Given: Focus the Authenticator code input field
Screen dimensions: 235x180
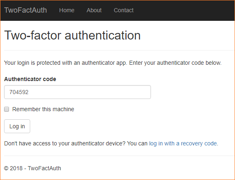Looking at the screenshot, I should [x=78, y=92].
